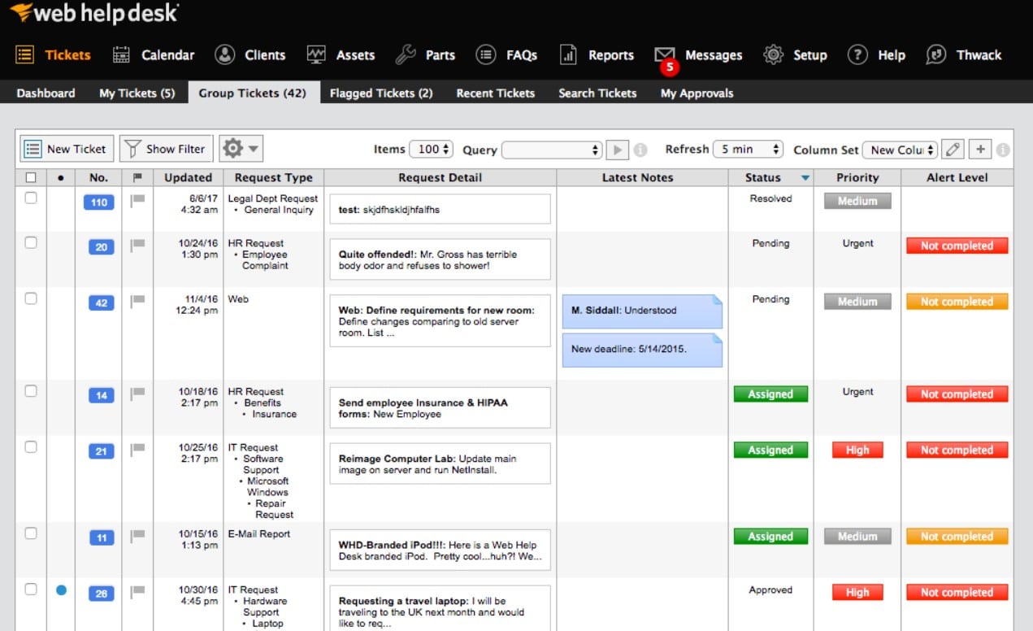Image resolution: width=1033 pixels, height=631 pixels.
Task: Click the Not completed alert on ticket 20
Action: pyautogui.click(x=957, y=246)
